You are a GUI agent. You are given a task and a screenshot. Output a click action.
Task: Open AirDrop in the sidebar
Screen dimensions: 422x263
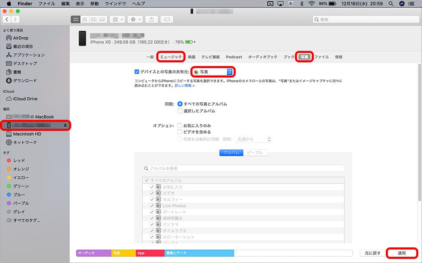point(21,38)
